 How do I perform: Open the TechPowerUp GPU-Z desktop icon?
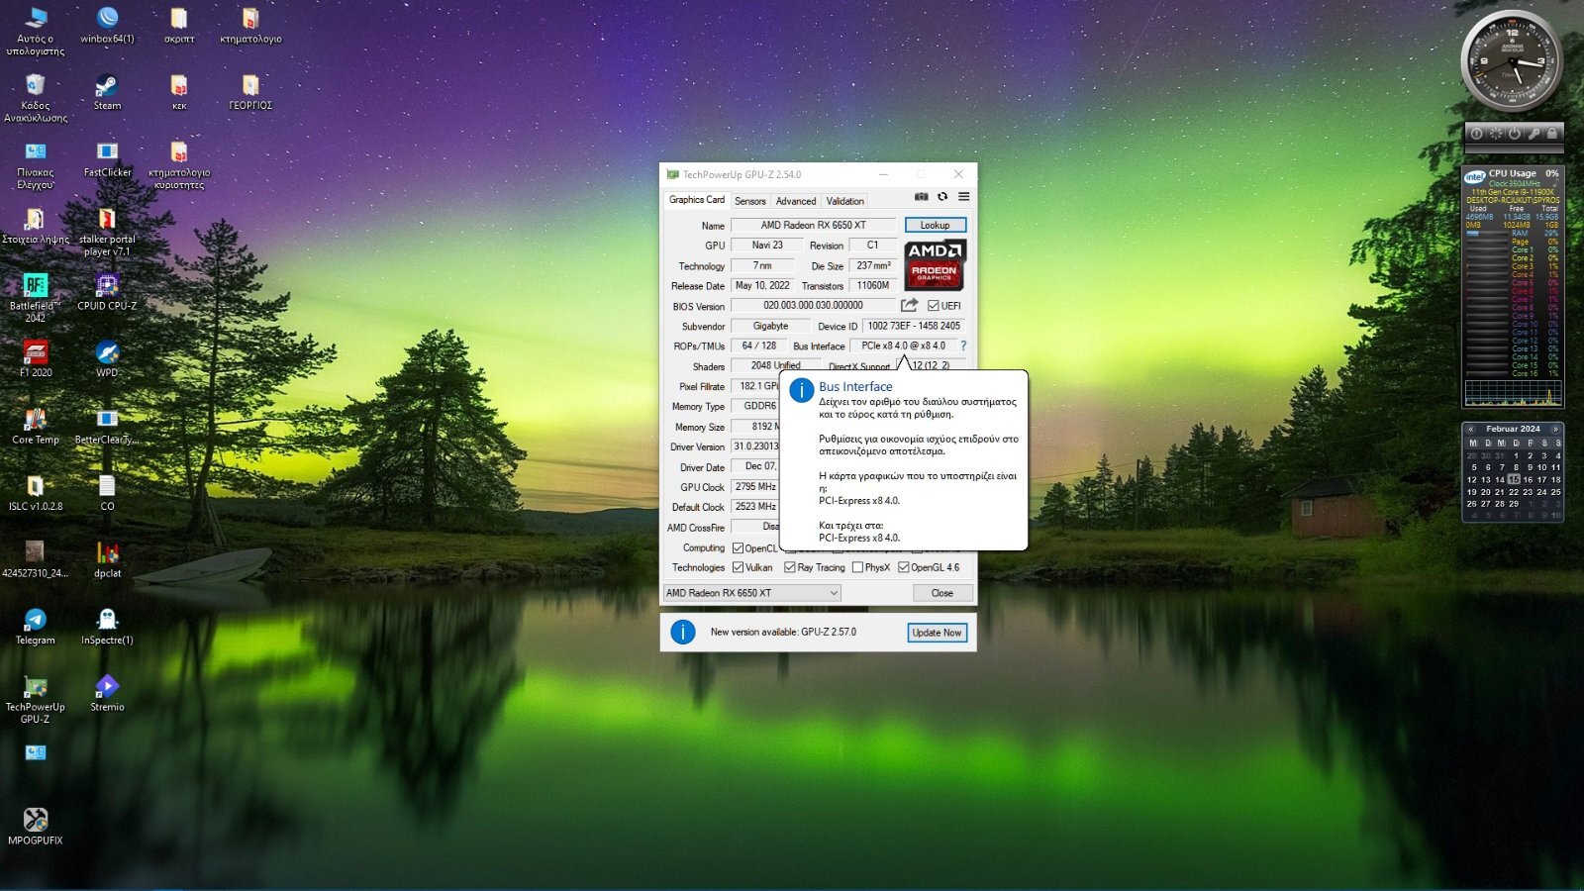[x=36, y=700]
